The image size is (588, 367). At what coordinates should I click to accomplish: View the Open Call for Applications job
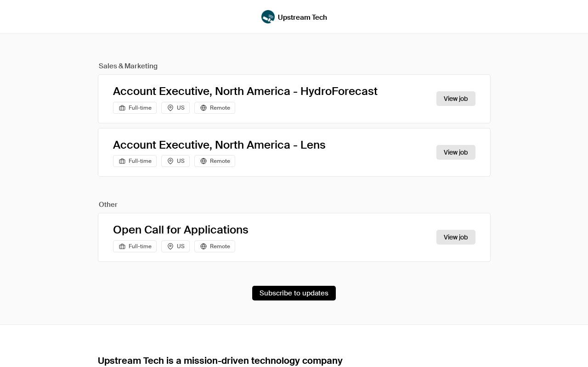tap(456, 237)
